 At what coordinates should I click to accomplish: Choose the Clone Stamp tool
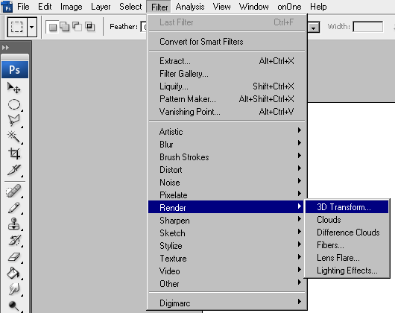pos(14,224)
